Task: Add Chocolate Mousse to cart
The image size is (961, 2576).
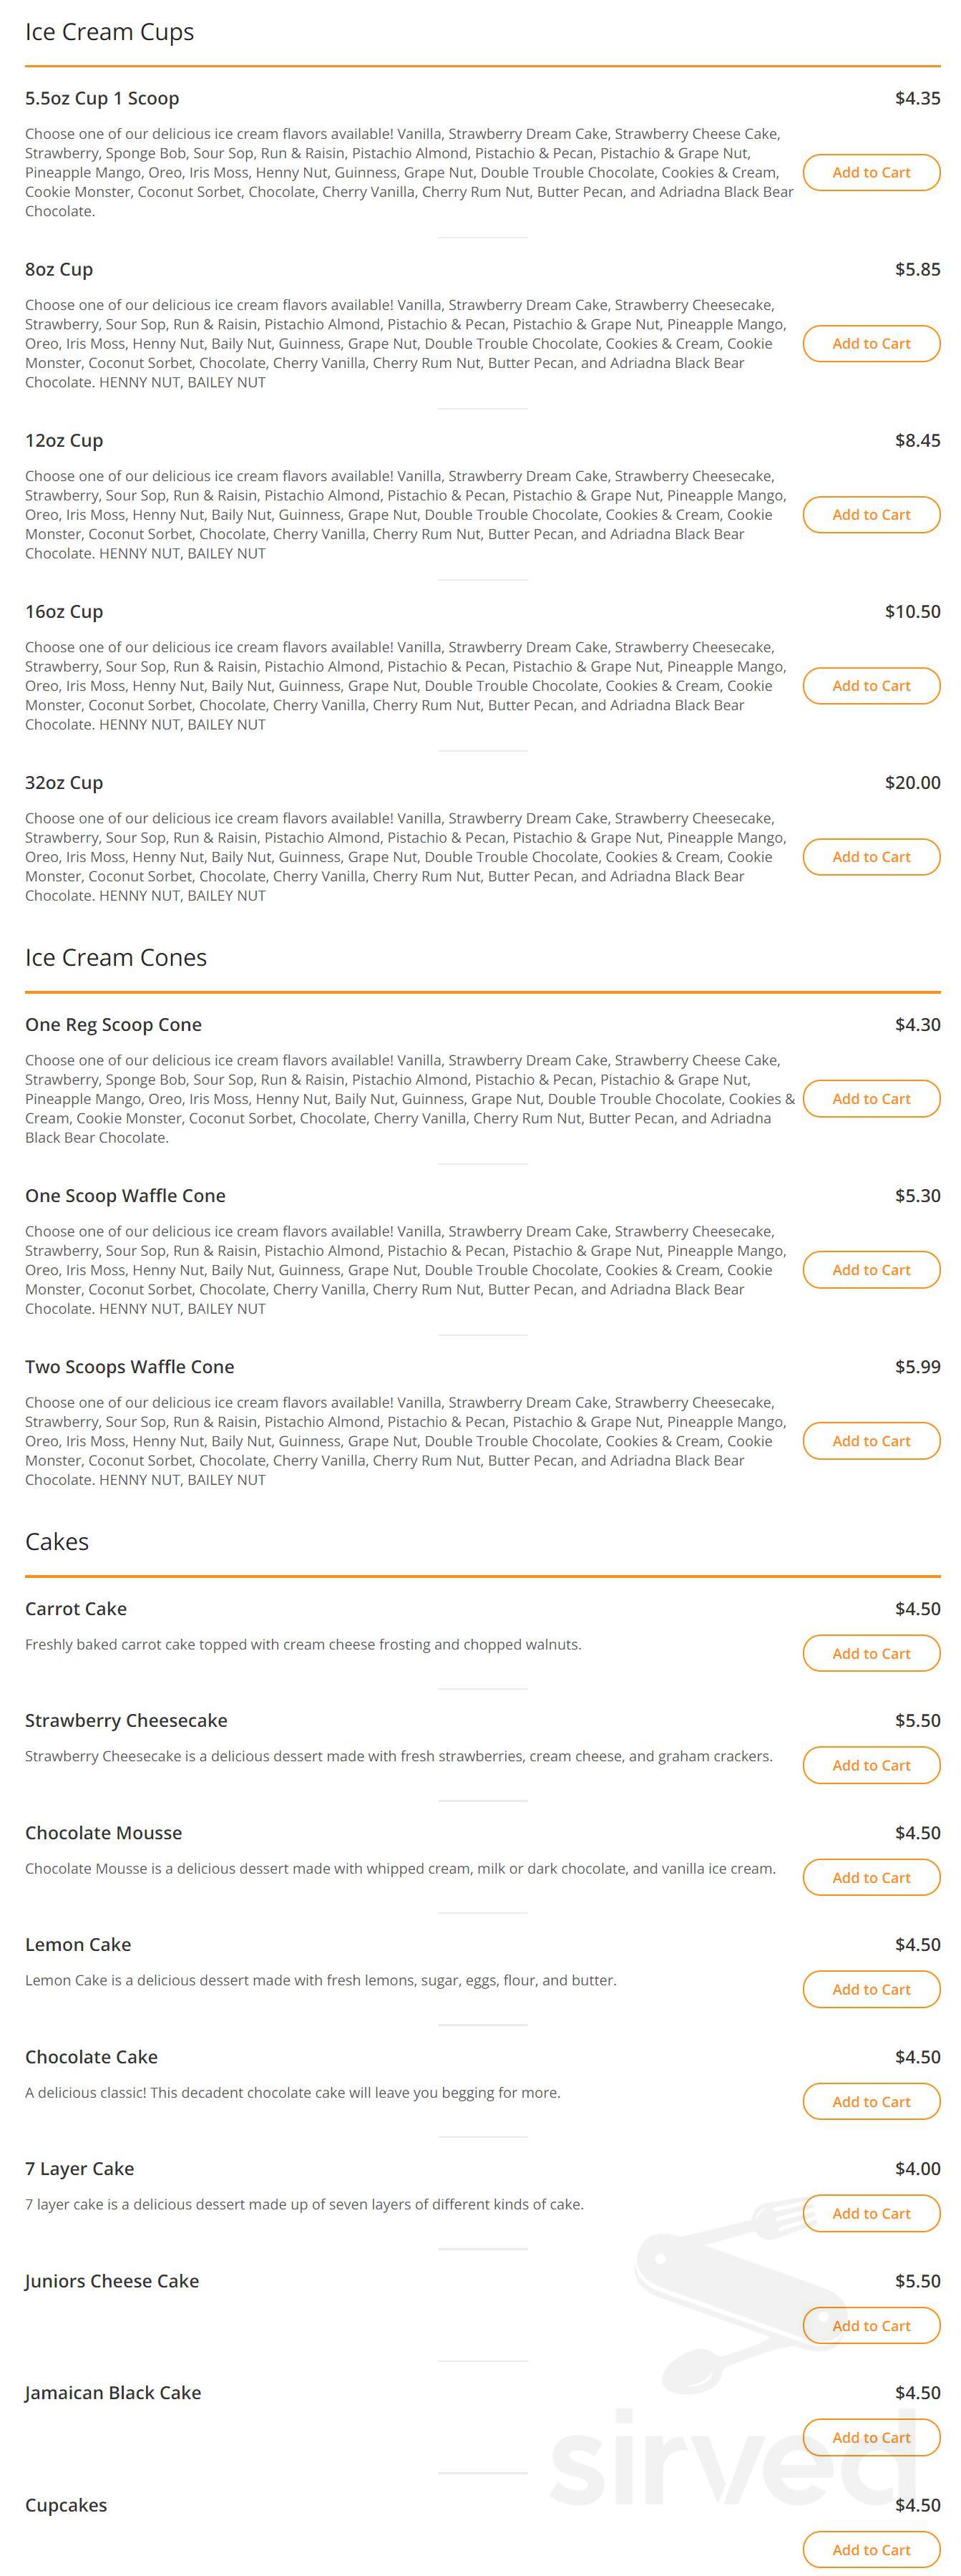Action: click(870, 1877)
